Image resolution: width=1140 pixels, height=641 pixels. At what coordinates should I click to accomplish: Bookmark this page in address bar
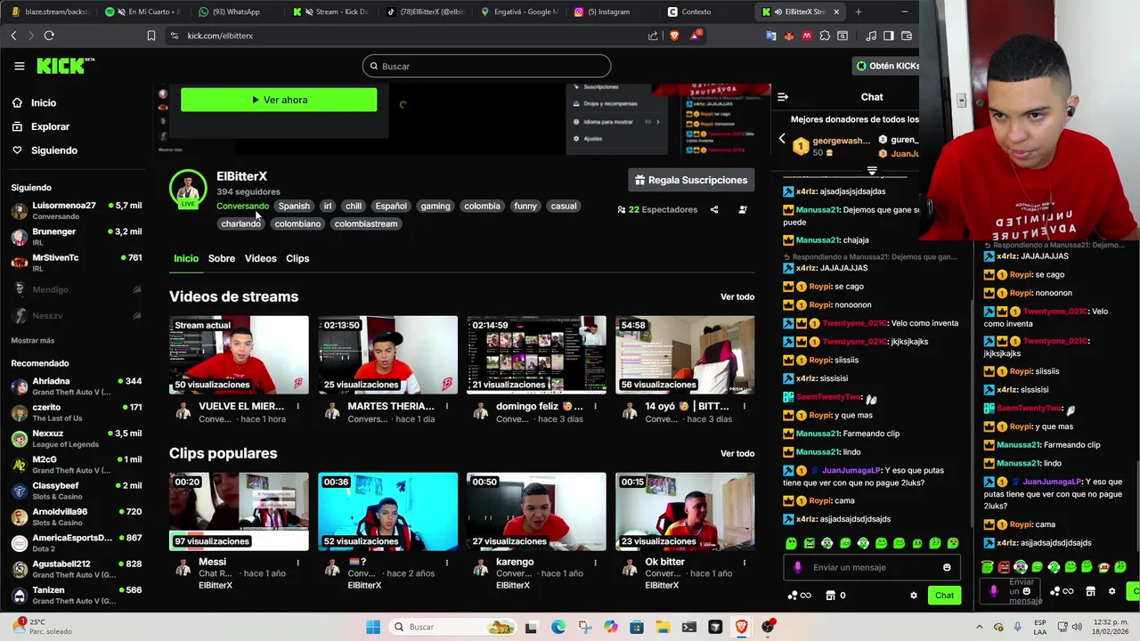[151, 36]
